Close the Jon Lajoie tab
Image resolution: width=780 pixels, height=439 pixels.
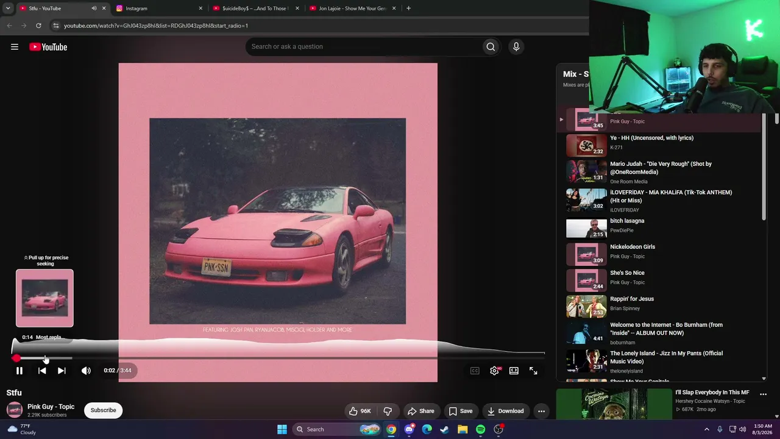(x=394, y=9)
